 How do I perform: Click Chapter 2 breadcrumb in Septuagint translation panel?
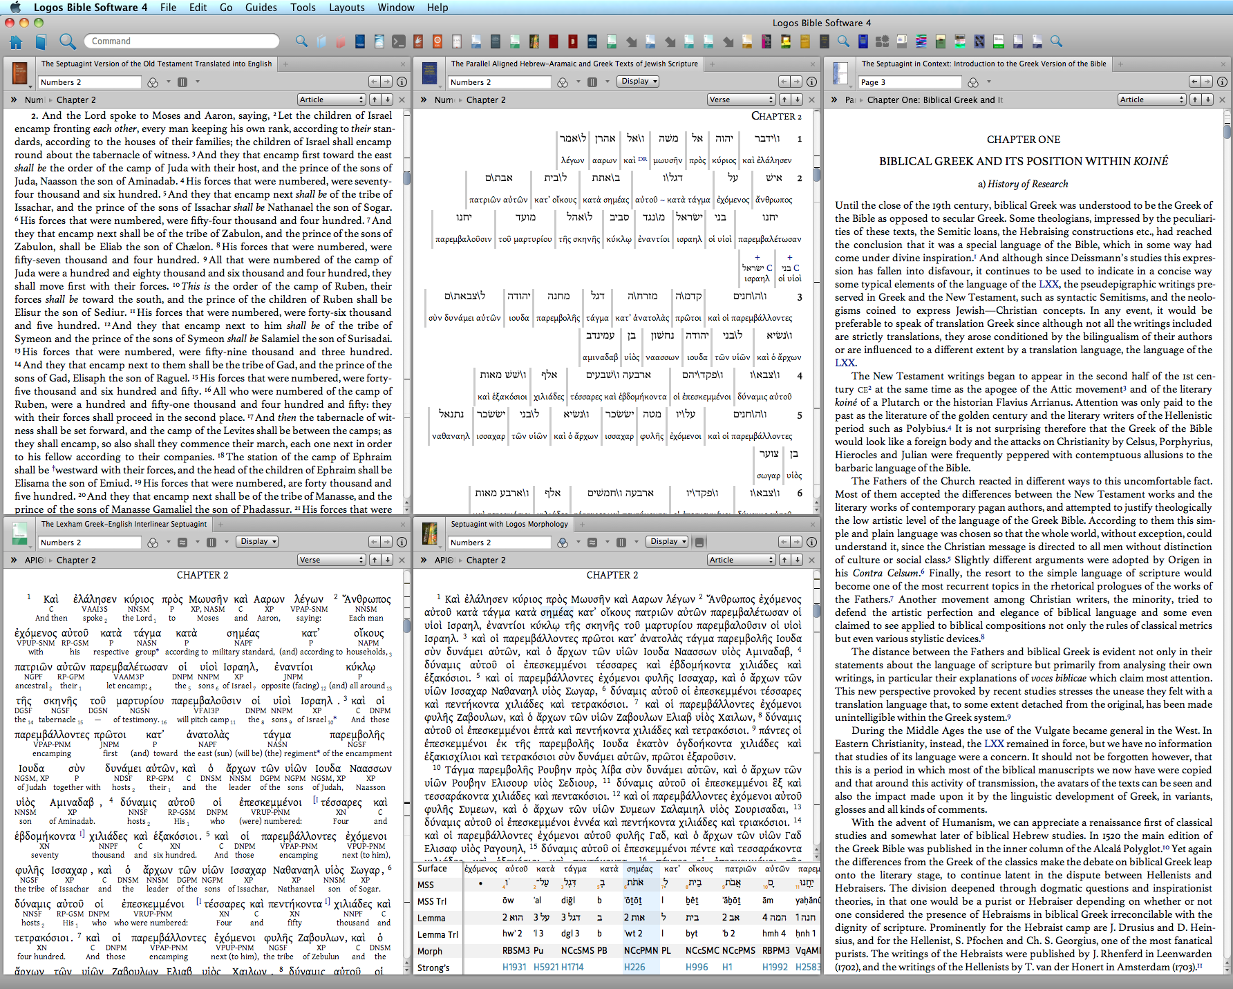pyautogui.click(x=76, y=100)
